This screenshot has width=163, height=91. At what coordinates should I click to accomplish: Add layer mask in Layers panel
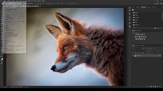151,86
